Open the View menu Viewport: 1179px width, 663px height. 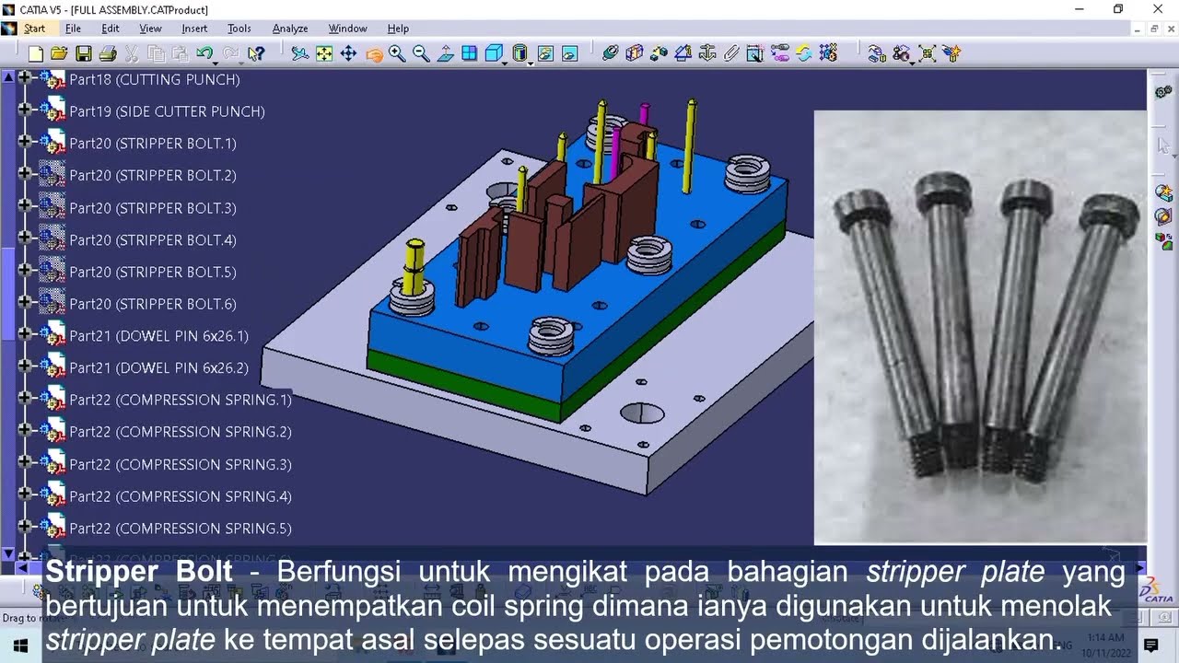point(150,29)
